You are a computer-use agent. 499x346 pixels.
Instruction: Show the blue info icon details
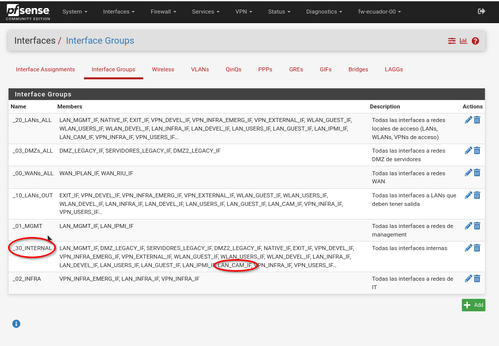pos(16,324)
